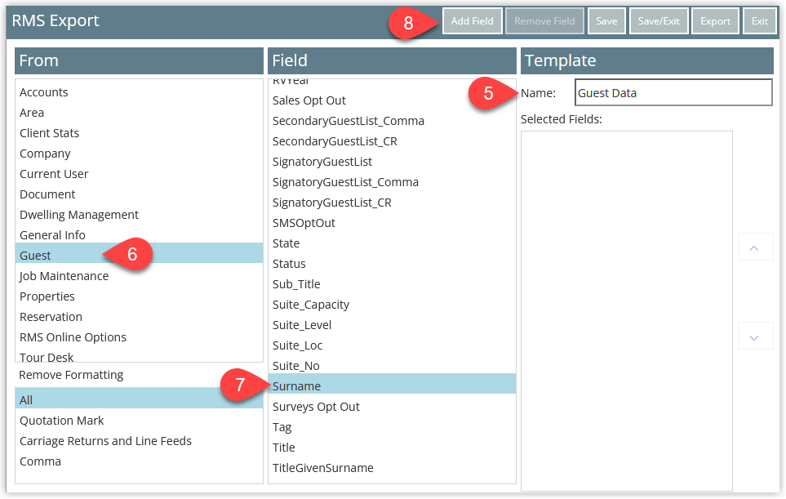Choose Job Maintenance in From list
786x499 pixels.
pos(139,276)
